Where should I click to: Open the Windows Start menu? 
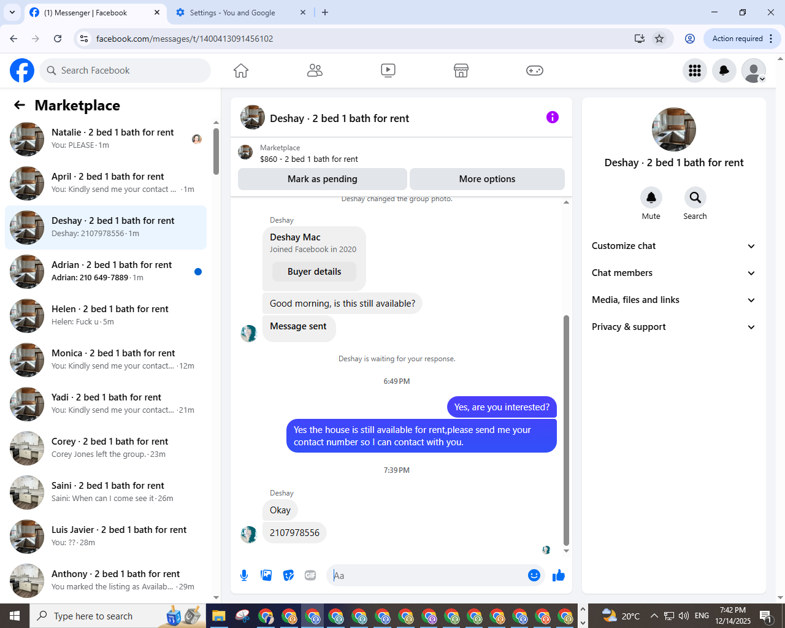[15, 616]
